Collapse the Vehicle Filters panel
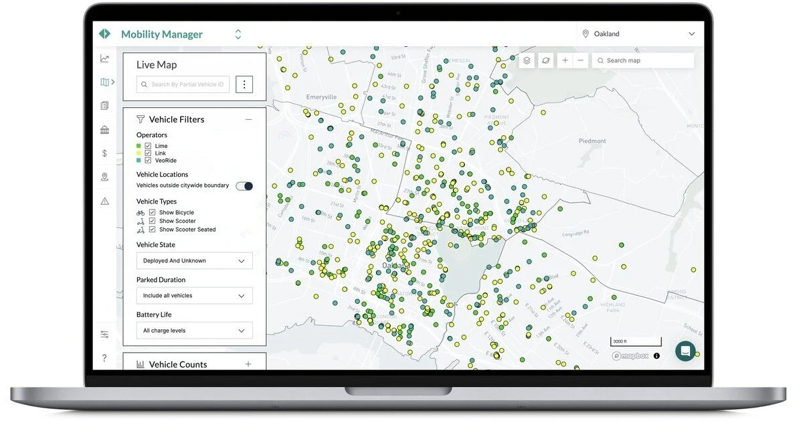This screenshot has width=803, height=425. pos(248,120)
